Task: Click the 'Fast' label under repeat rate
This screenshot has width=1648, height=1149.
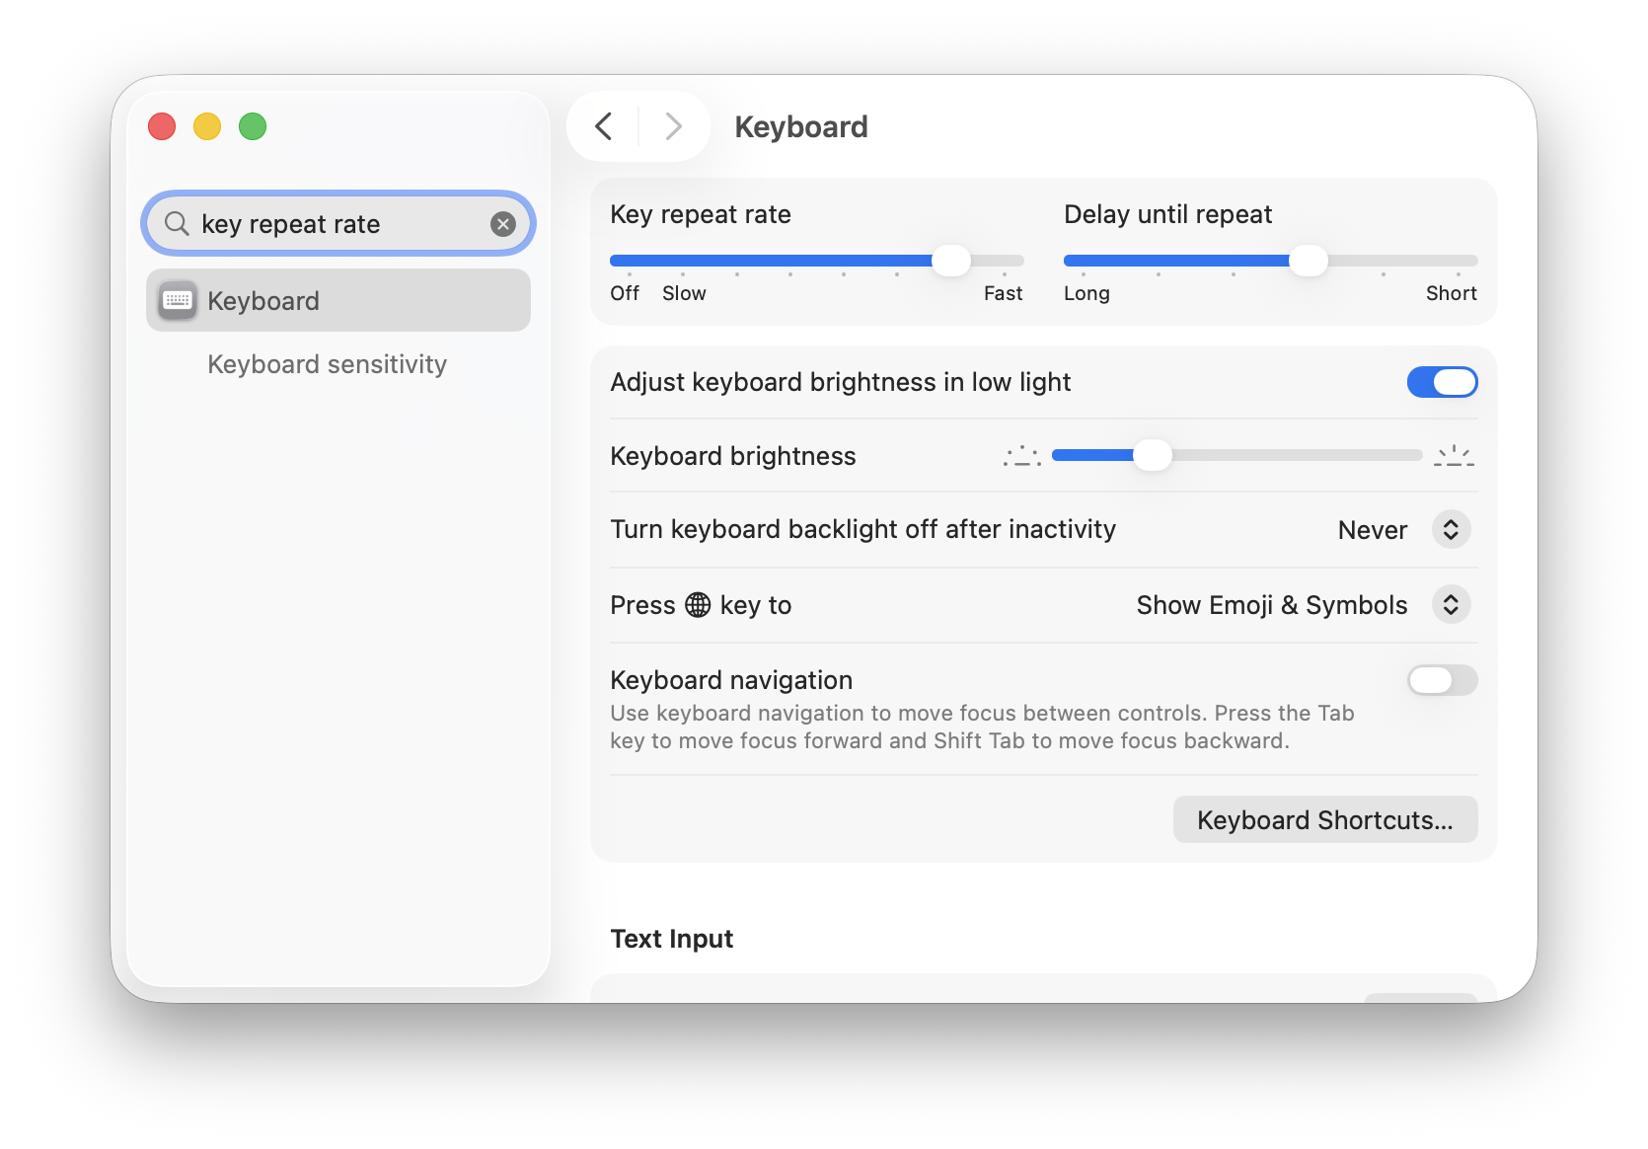Action: (1003, 293)
